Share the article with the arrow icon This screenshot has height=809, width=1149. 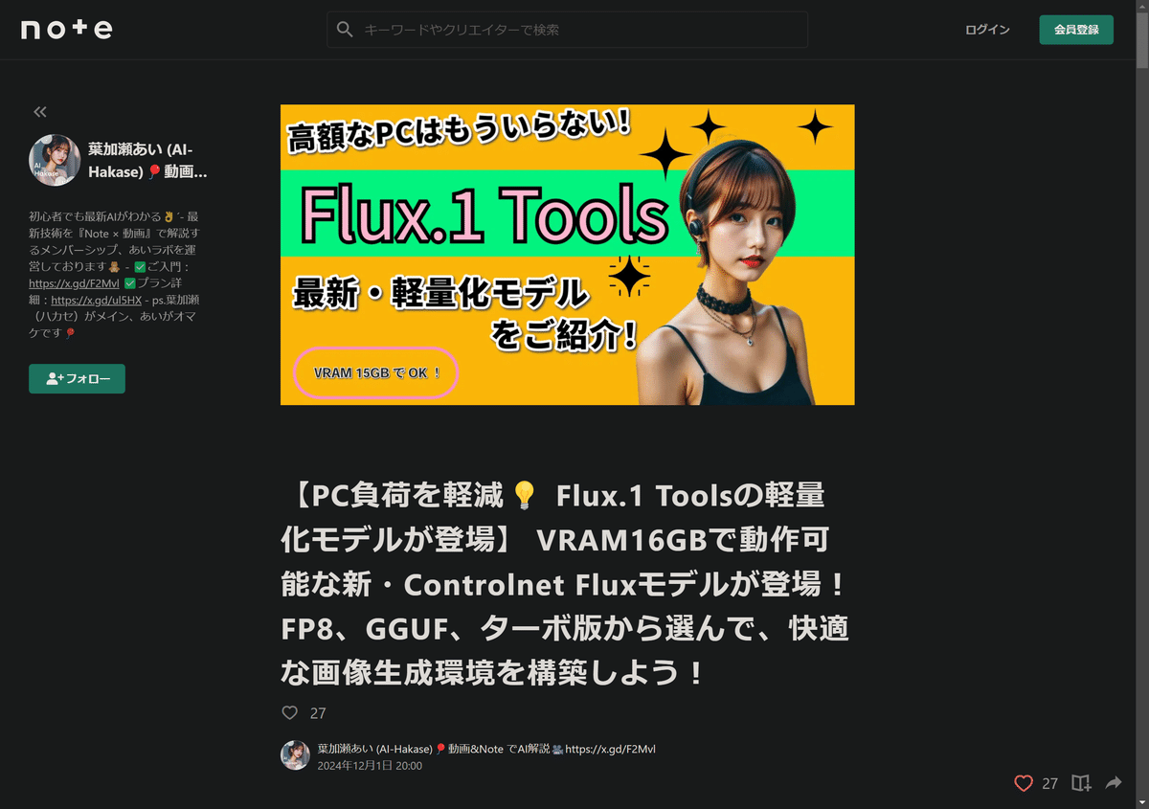click(x=1114, y=783)
